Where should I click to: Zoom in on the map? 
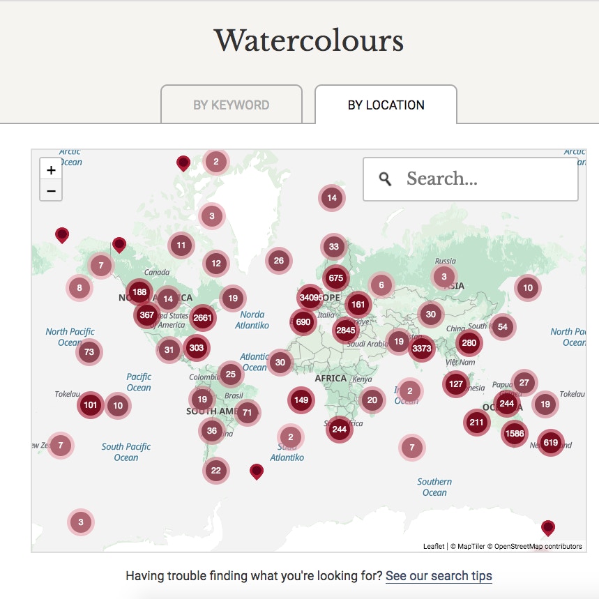click(51, 170)
